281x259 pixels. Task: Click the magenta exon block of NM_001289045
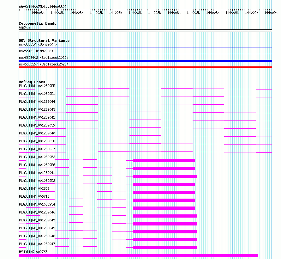click(x=165, y=224)
